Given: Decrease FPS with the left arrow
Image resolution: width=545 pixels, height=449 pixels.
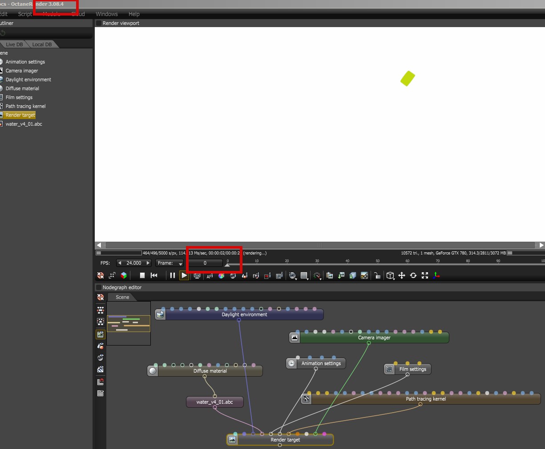Looking at the screenshot, I should (120, 263).
